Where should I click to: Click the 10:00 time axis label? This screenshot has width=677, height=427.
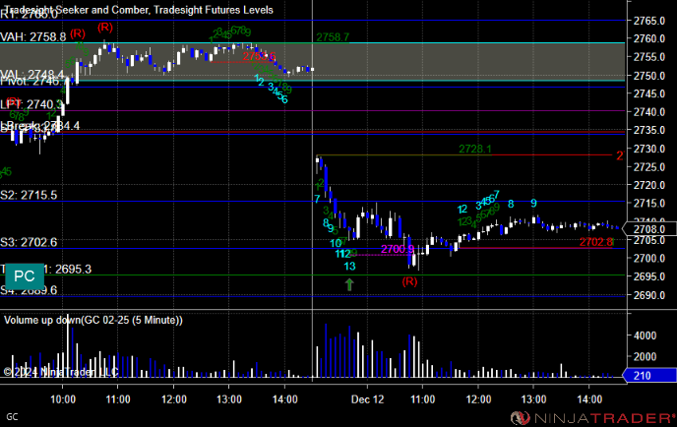pyautogui.click(x=63, y=399)
